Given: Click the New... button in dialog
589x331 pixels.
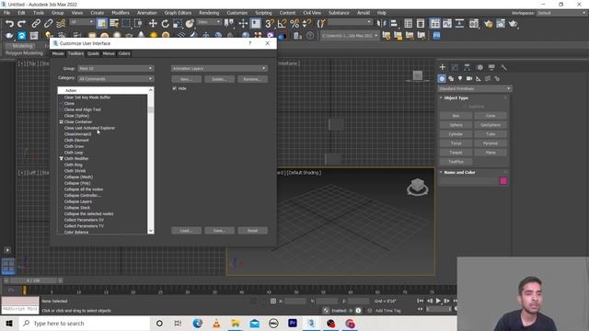Looking at the screenshot, I should 186,79.
